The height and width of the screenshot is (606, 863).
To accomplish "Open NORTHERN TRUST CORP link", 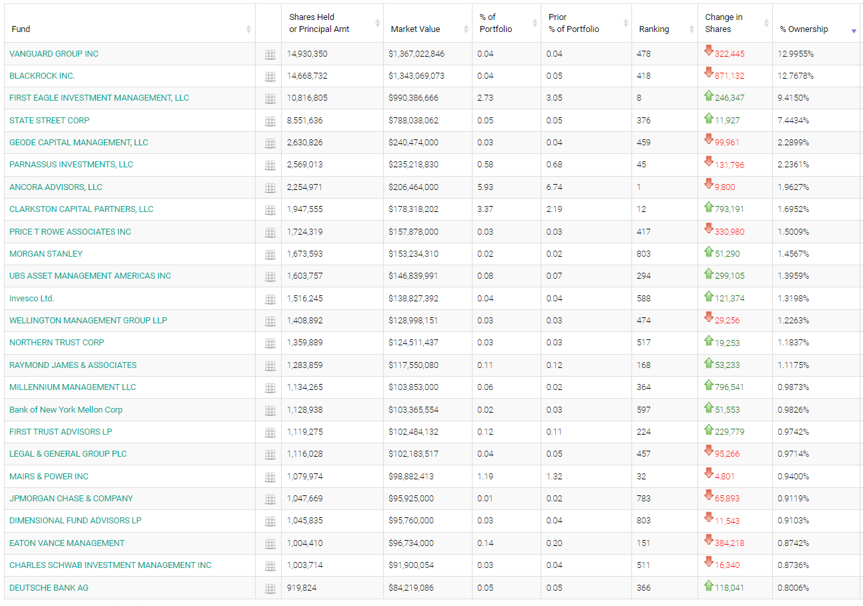I will coord(57,343).
